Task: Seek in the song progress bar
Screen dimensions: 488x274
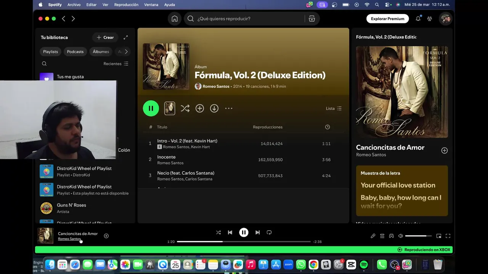Action: coord(244,242)
